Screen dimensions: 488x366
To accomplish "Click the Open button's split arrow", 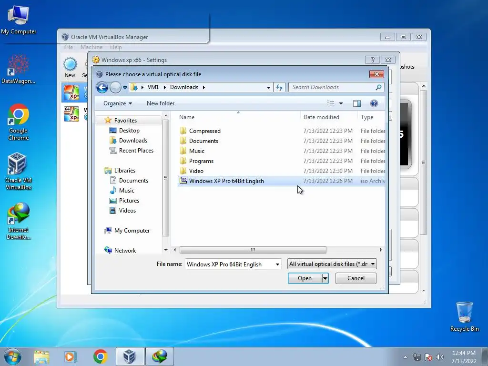I will coord(325,278).
